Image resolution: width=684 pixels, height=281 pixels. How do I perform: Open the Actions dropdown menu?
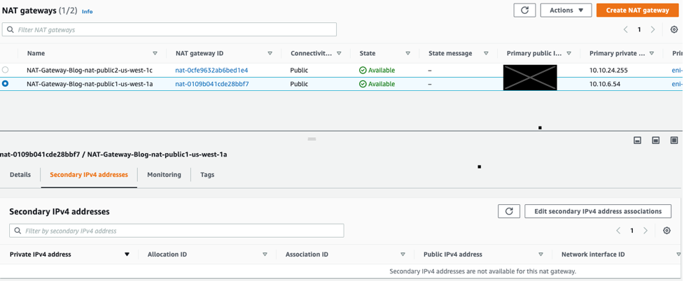click(x=566, y=10)
